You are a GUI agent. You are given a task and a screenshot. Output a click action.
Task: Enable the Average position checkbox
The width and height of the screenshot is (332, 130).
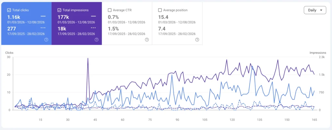[x=160, y=10]
